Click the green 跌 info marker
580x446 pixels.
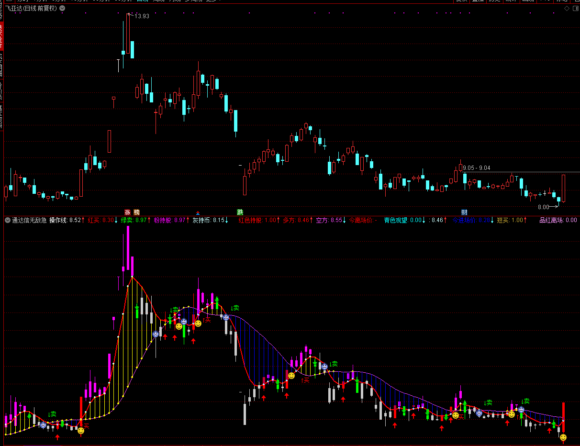click(x=240, y=212)
